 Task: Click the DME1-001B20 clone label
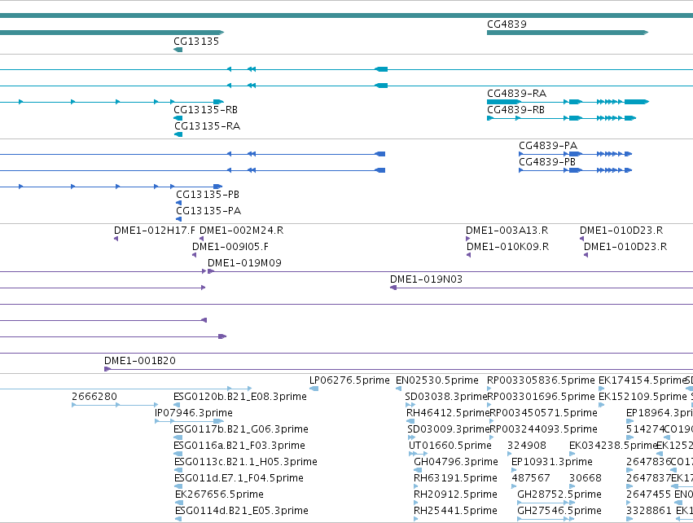click(140, 361)
